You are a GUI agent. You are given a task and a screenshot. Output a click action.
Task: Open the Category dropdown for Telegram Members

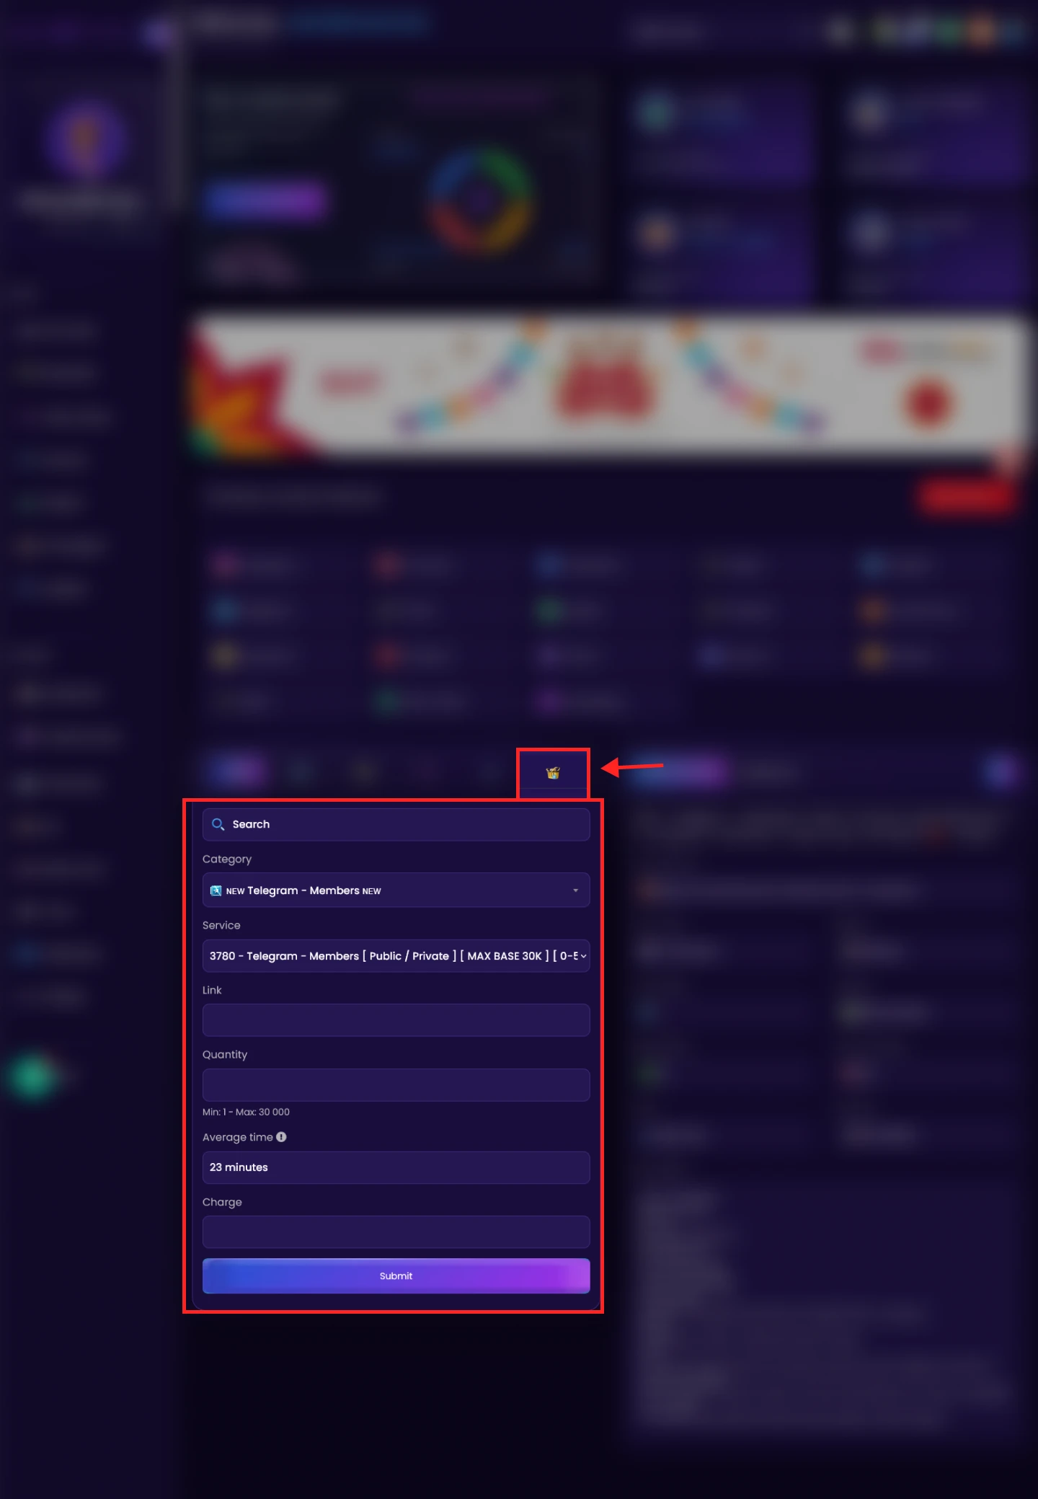tap(396, 890)
